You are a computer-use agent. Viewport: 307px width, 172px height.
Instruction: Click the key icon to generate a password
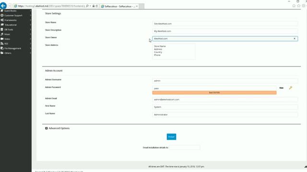click(x=291, y=88)
